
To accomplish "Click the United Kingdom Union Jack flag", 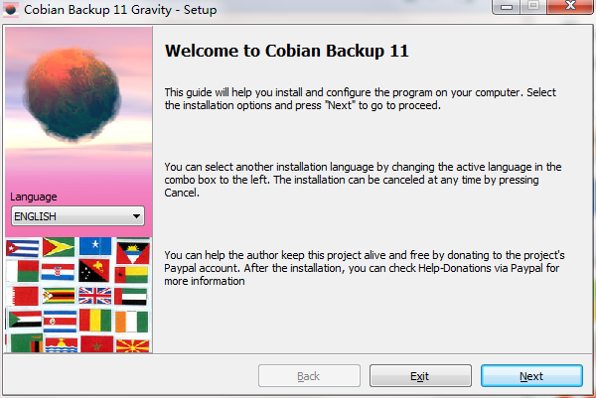I will click(95, 296).
